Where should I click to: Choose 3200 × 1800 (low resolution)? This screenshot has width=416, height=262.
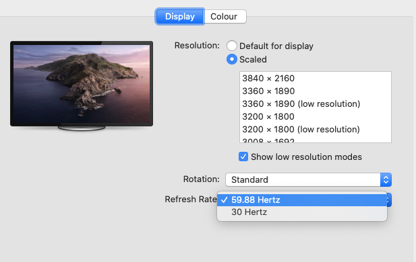click(315, 129)
